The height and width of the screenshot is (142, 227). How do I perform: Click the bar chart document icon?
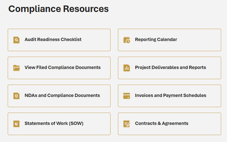pyautogui.click(x=127, y=68)
